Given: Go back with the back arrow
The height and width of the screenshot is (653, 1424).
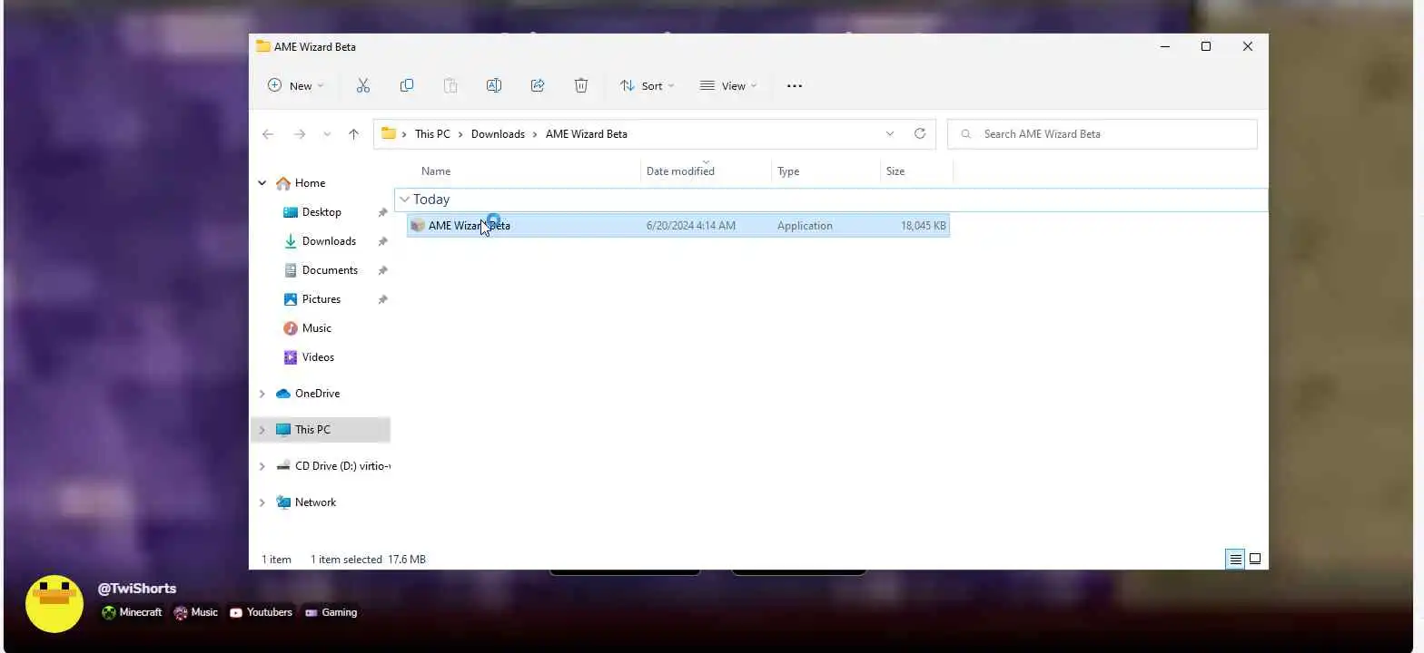Looking at the screenshot, I should (268, 134).
